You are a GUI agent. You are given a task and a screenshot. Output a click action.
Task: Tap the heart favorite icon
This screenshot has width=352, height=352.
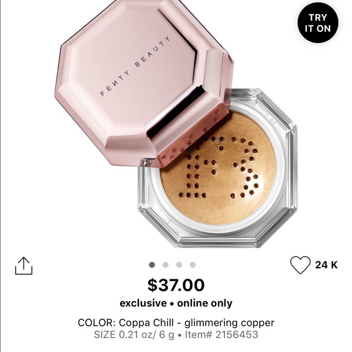[x=300, y=265]
